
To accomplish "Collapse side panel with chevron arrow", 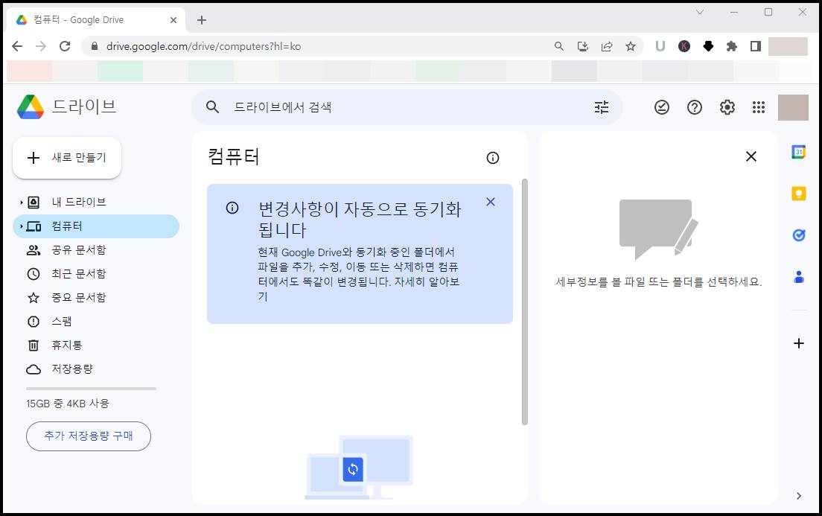I will click(798, 496).
